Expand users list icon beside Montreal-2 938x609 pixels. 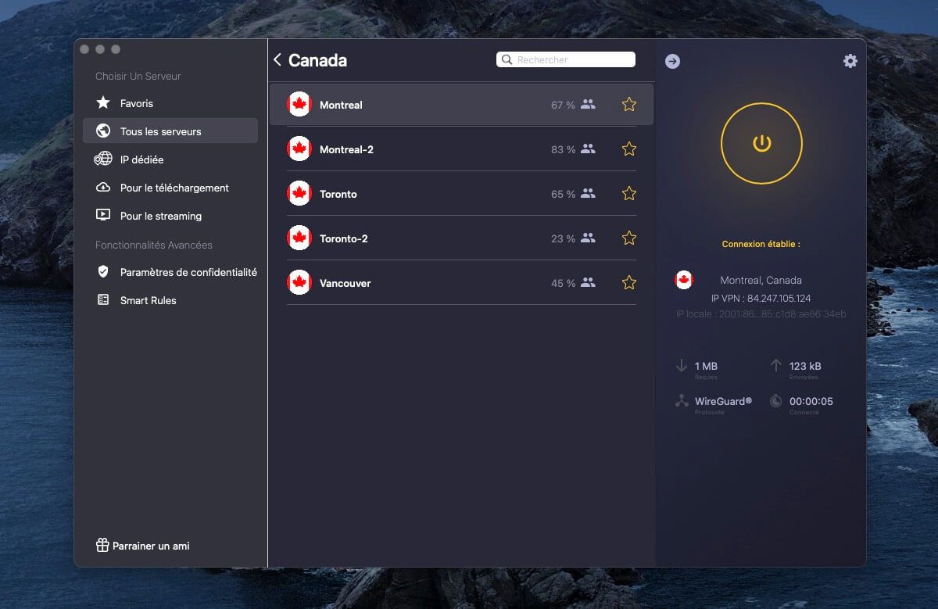tap(589, 148)
